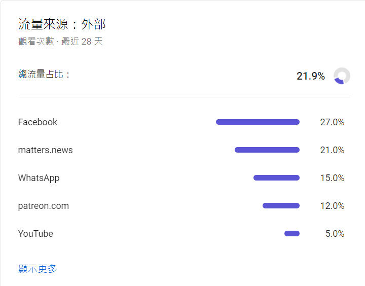Image resolution: width=365 pixels, height=286 pixels.
Task: Click the 流量來源：外部 card title
Action: pyautogui.click(x=62, y=24)
